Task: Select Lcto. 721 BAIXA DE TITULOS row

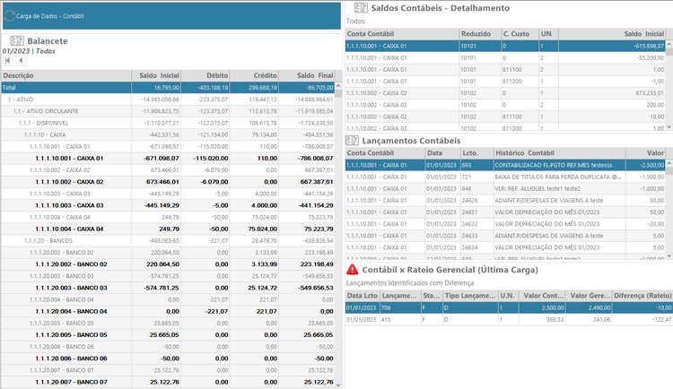Action: [505, 177]
